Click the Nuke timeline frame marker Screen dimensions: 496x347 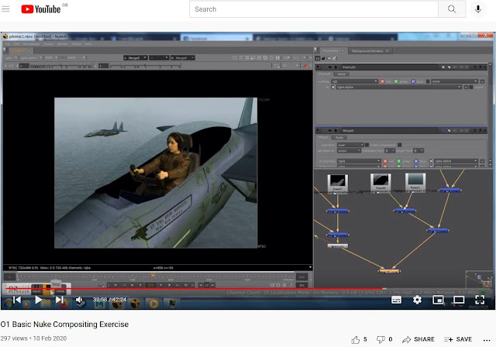point(153,276)
